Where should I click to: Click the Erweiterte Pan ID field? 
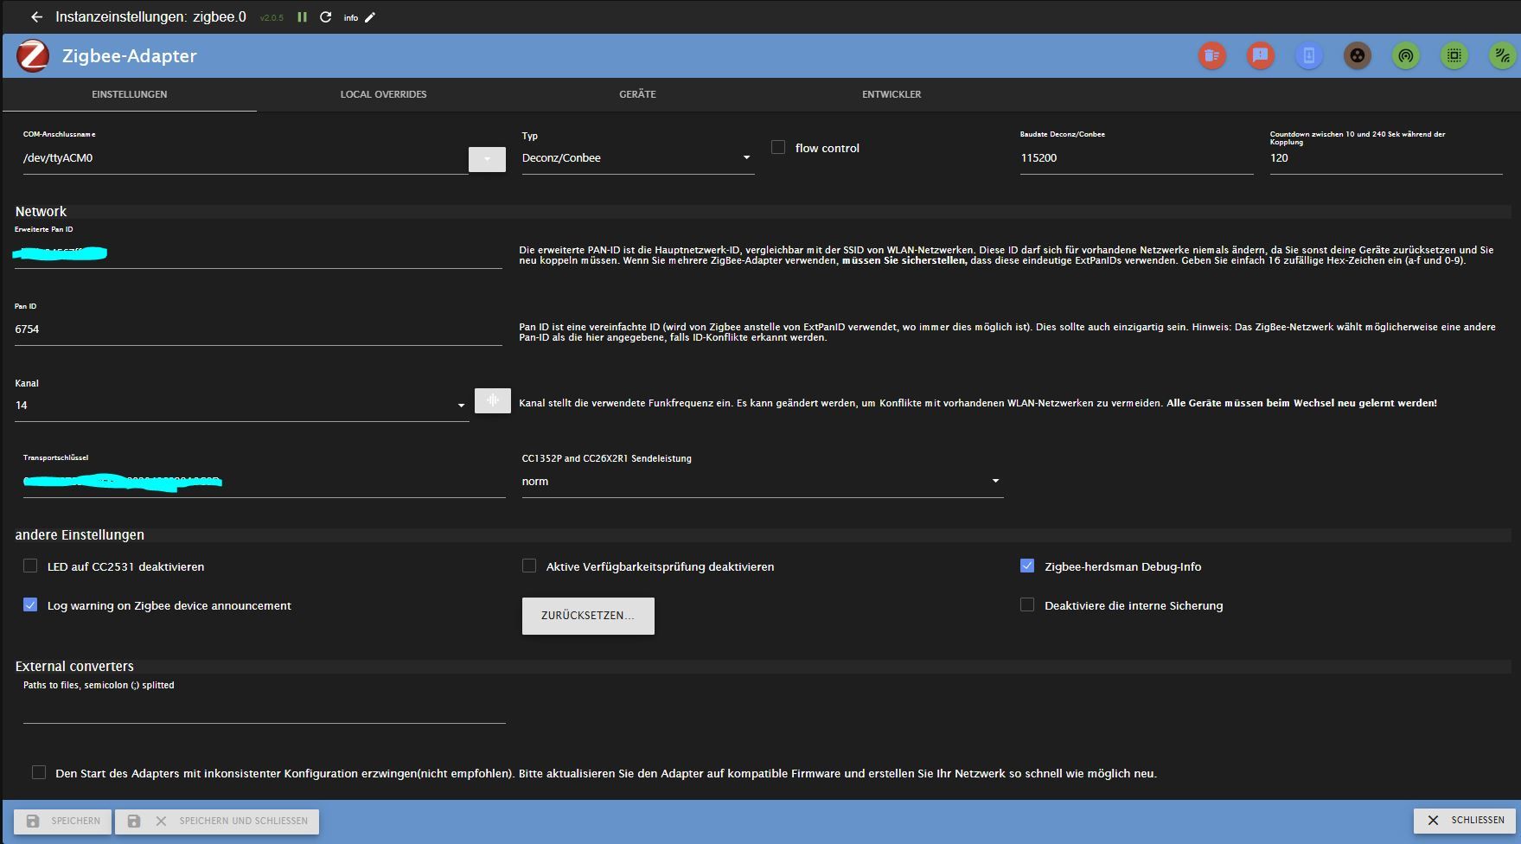pyautogui.click(x=259, y=253)
